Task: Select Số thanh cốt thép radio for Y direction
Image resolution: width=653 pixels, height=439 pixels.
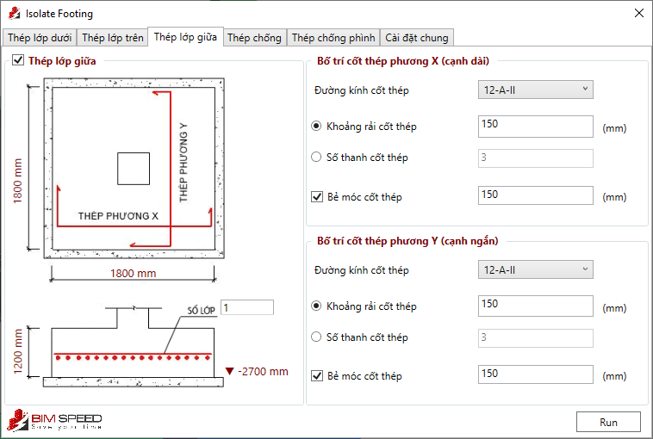Action: coord(316,337)
